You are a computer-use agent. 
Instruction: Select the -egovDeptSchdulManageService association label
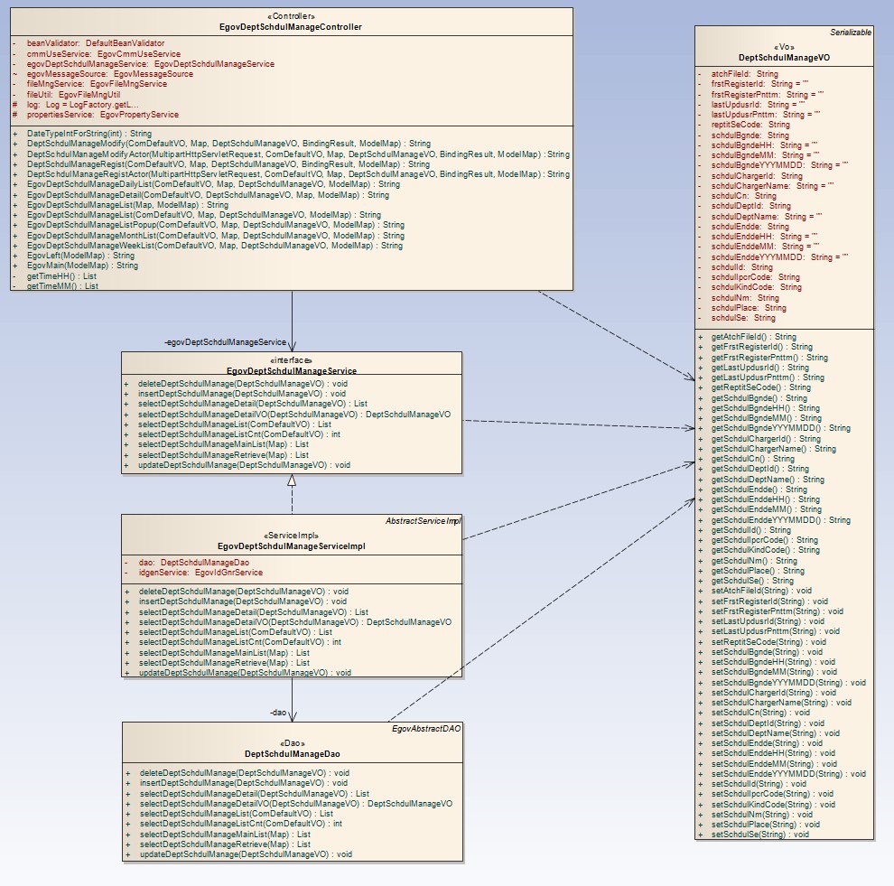pos(224,342)
